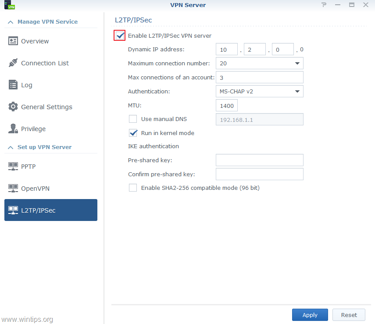
Task: Click second Dynamic IP octet field (2)
Action: pyautogui.click(x=255, y=49)
